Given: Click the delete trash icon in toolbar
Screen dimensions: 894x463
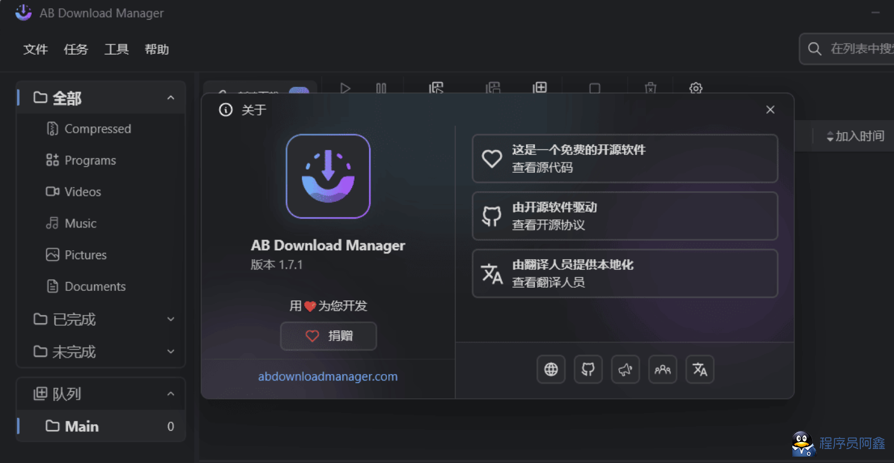Looking at the screenshot, I should click(x=651, y=88).
